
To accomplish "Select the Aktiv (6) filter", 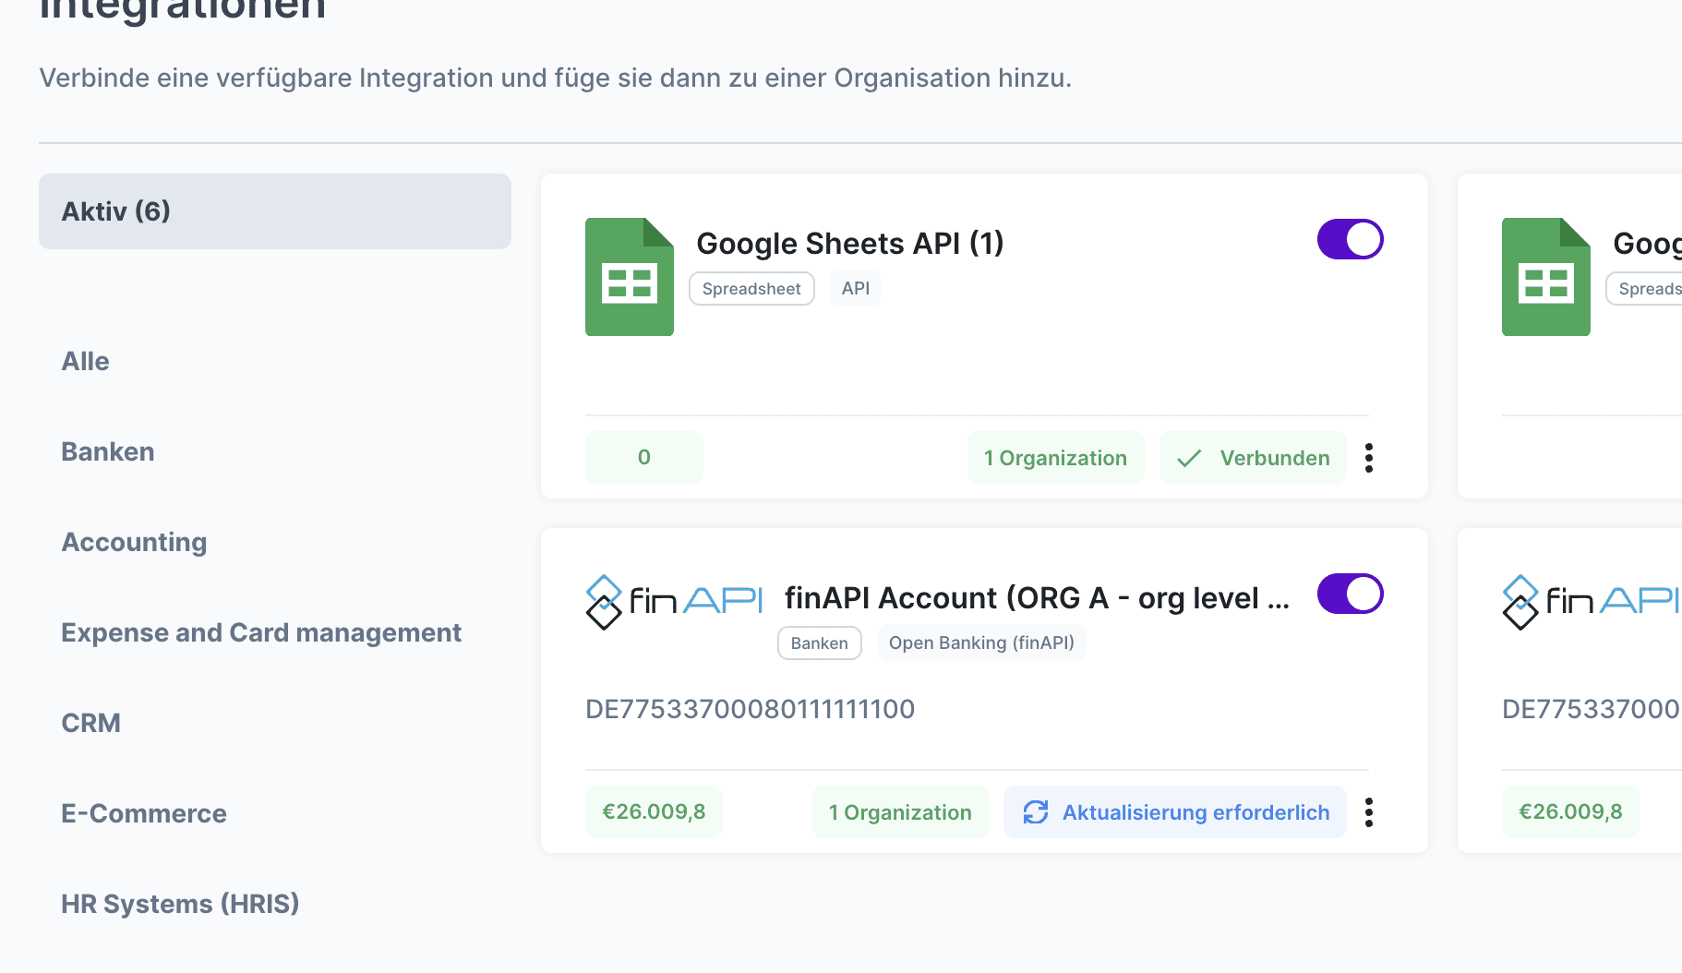I will (x=274, y=211).
